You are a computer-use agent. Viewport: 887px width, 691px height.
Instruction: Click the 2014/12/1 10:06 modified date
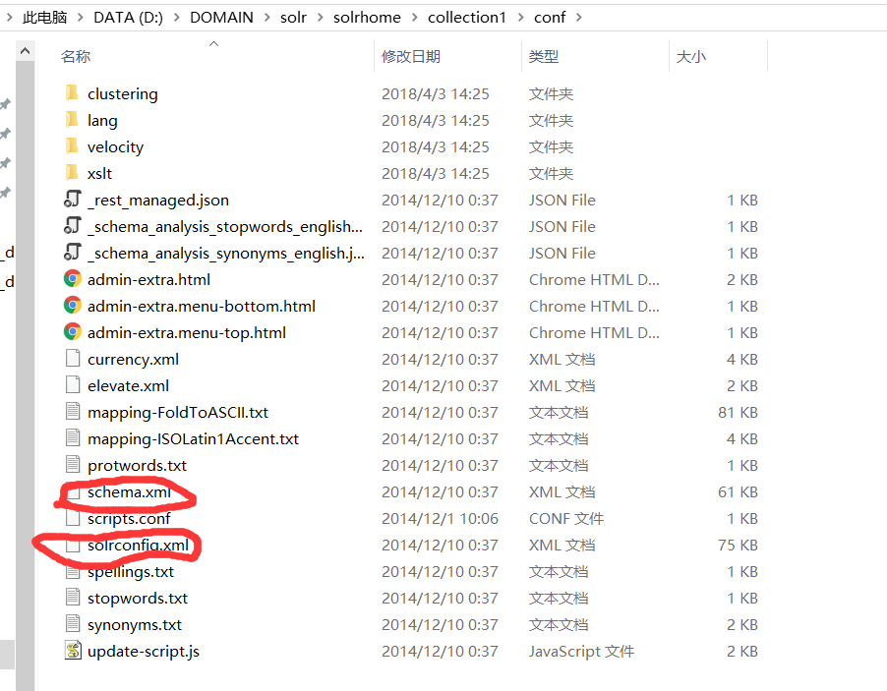[x=441, y=519]
